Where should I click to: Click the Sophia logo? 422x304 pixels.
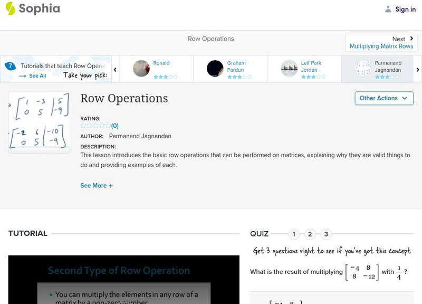tap(33, 9)
